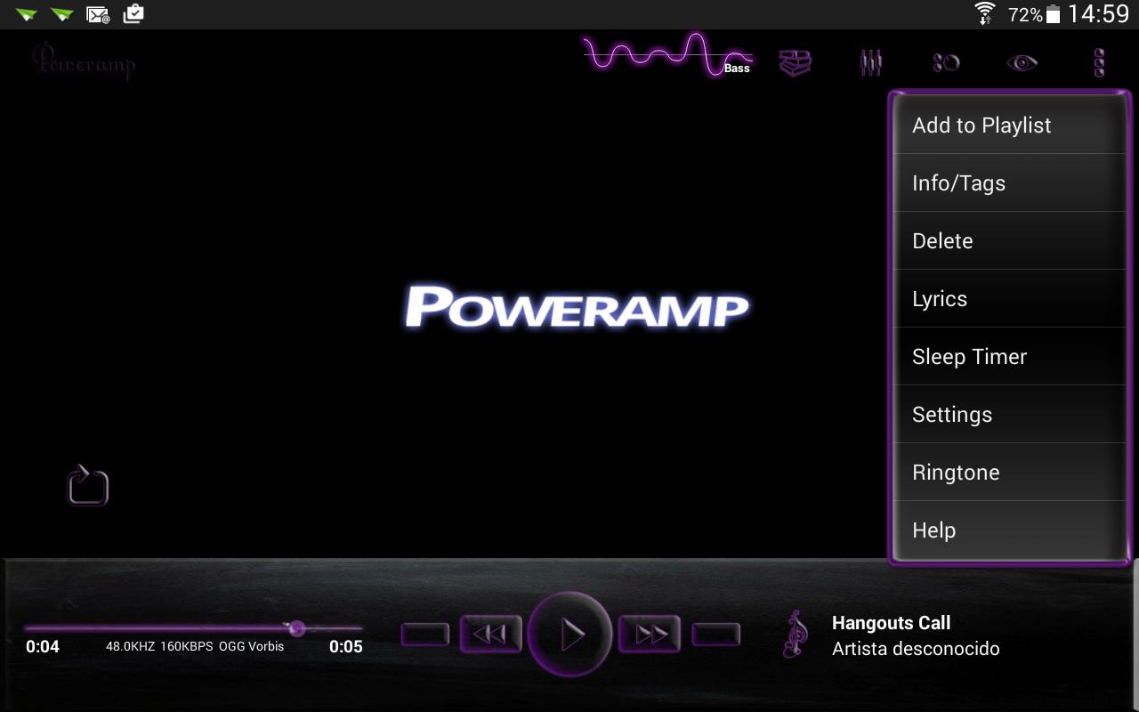Viewport: 1139px width, 712px height.
Task: Tap the treble clef album art icon
Action: click(795, 635)
